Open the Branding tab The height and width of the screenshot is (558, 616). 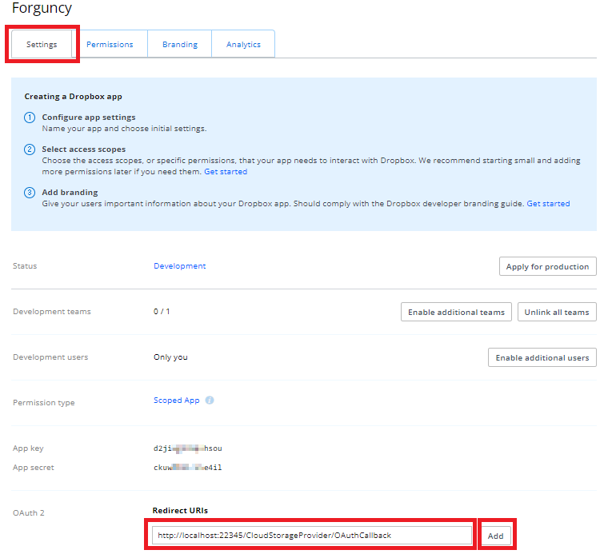pos(180,45)
